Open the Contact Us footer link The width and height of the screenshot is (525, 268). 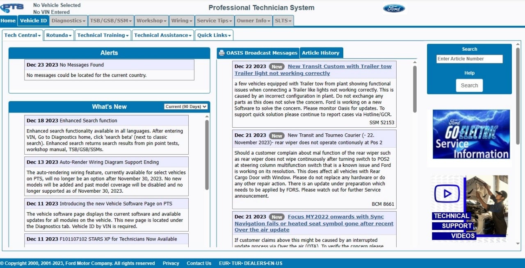point(199,263)
